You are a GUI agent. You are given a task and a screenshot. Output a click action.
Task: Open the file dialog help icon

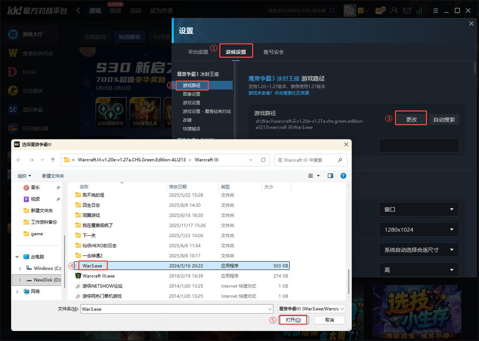[x=343, y=175]
